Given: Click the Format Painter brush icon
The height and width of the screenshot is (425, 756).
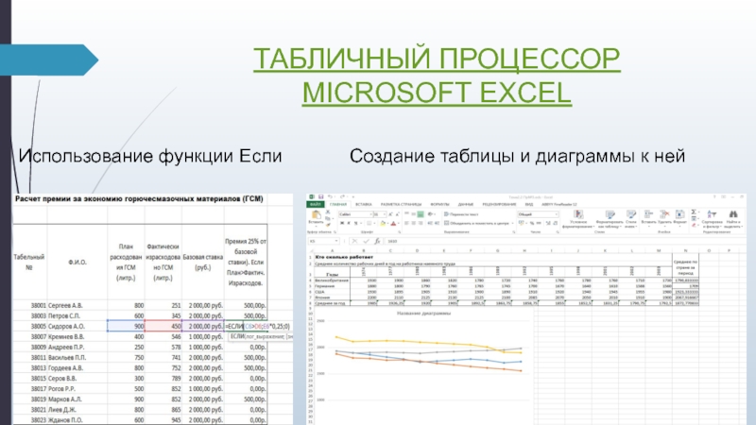Looking at the screenshot, I should [328, 225].
